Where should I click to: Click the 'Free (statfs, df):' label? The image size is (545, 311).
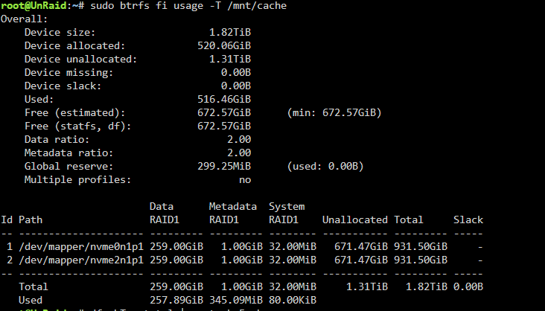(x=78, y=126)
